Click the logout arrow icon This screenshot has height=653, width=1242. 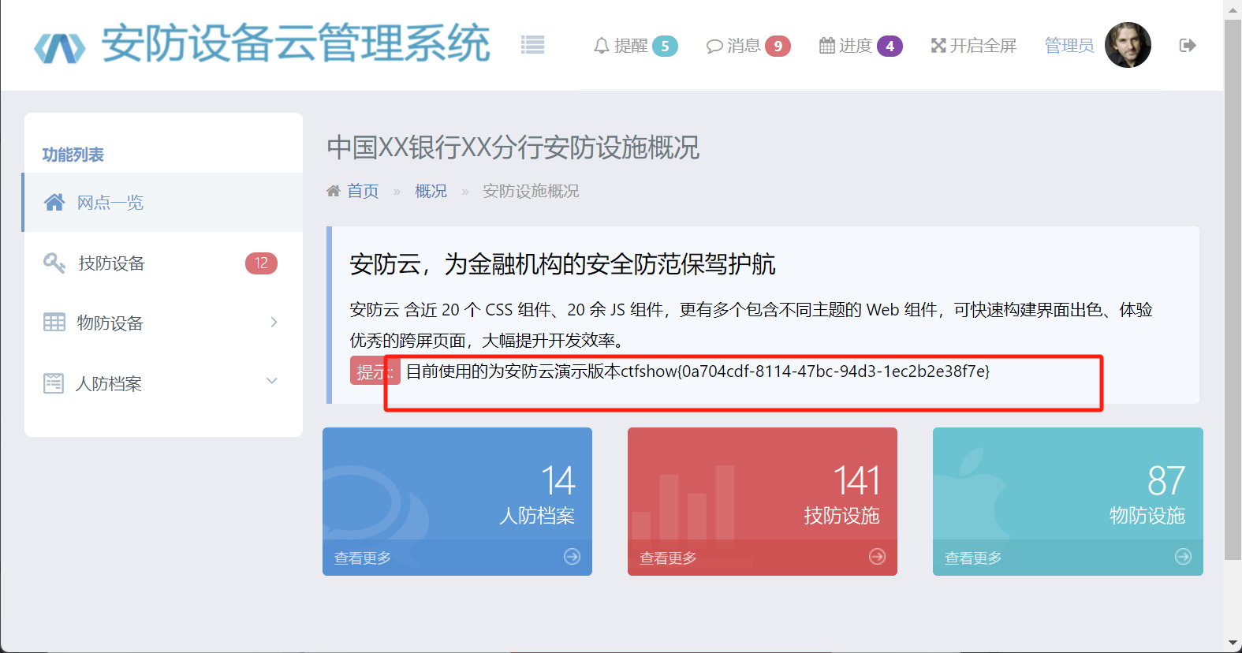[1188, 46]
